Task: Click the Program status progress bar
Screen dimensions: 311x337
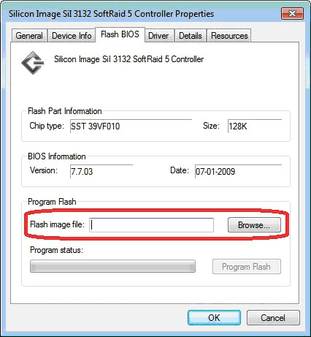Action: (x=112, y=266)
